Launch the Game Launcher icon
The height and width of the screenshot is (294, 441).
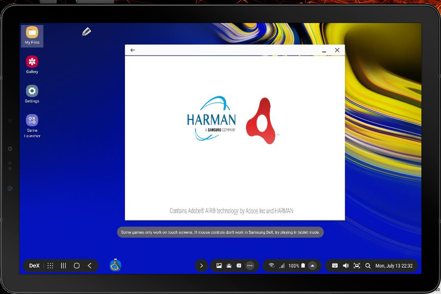[32, 126]
